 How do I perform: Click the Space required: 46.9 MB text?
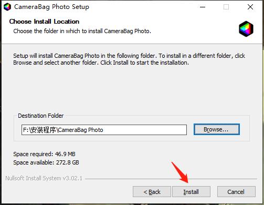44,154
